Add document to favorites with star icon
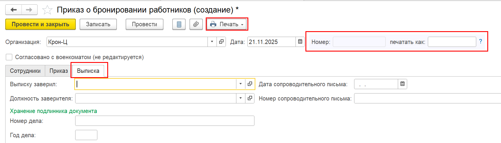 pos(47,10)
